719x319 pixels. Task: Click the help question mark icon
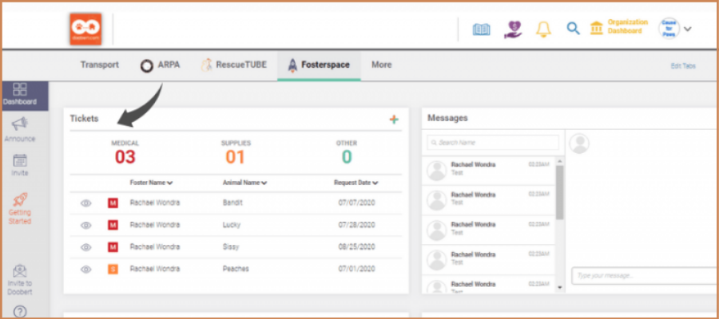pos(20,312)
